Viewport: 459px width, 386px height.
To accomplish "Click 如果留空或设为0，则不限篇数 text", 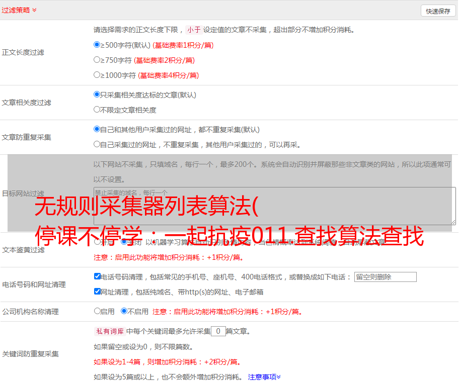I will [144, 347].
